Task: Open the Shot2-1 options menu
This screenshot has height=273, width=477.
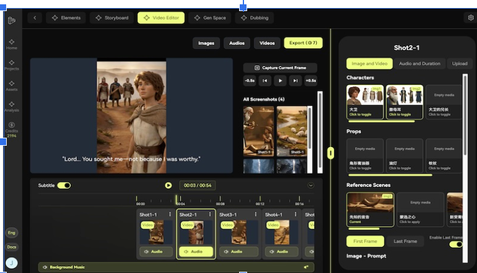Action: tap(210, 215)
